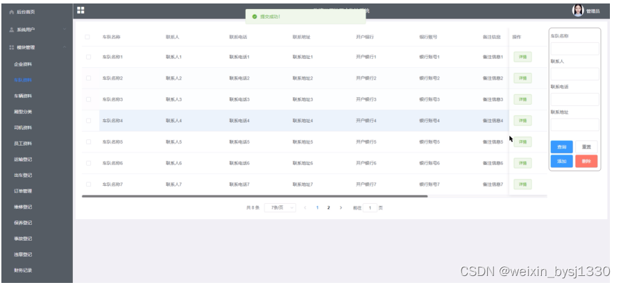Click the grid menu icon in top bar
621x285 pixels.
click(x=80, y=10)
